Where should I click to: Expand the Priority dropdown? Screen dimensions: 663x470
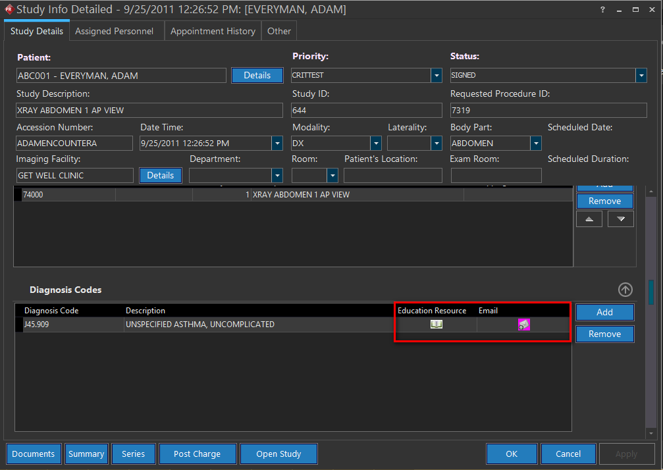[x=436, y=76]
